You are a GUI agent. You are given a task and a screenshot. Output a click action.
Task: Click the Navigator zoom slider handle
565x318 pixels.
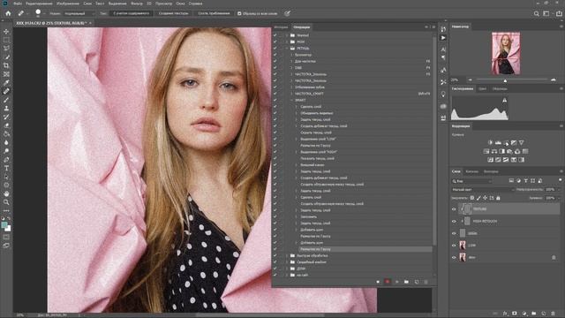tap(505, 80)
